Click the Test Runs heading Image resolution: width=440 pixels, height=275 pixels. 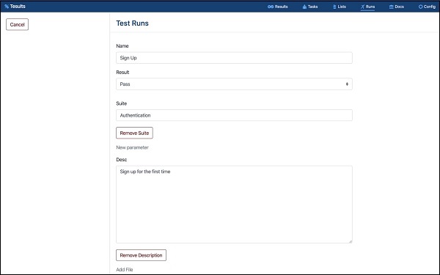[x=132, y=23]
